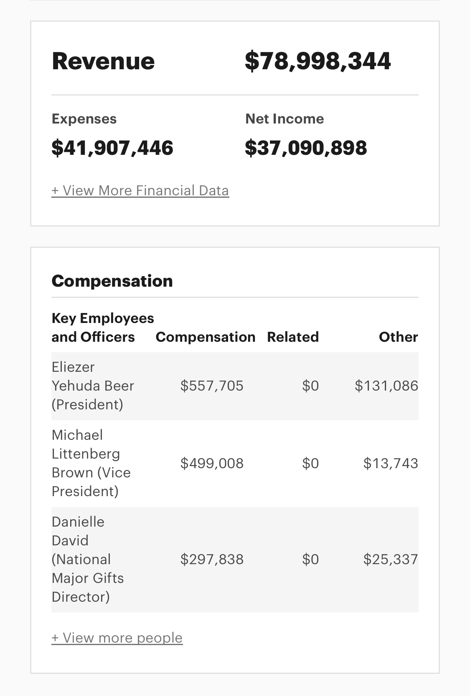Click the Revenue heading

[103, 61]
